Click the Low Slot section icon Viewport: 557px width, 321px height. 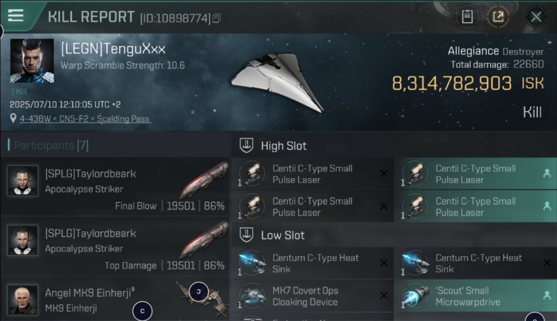click(246, 235)
